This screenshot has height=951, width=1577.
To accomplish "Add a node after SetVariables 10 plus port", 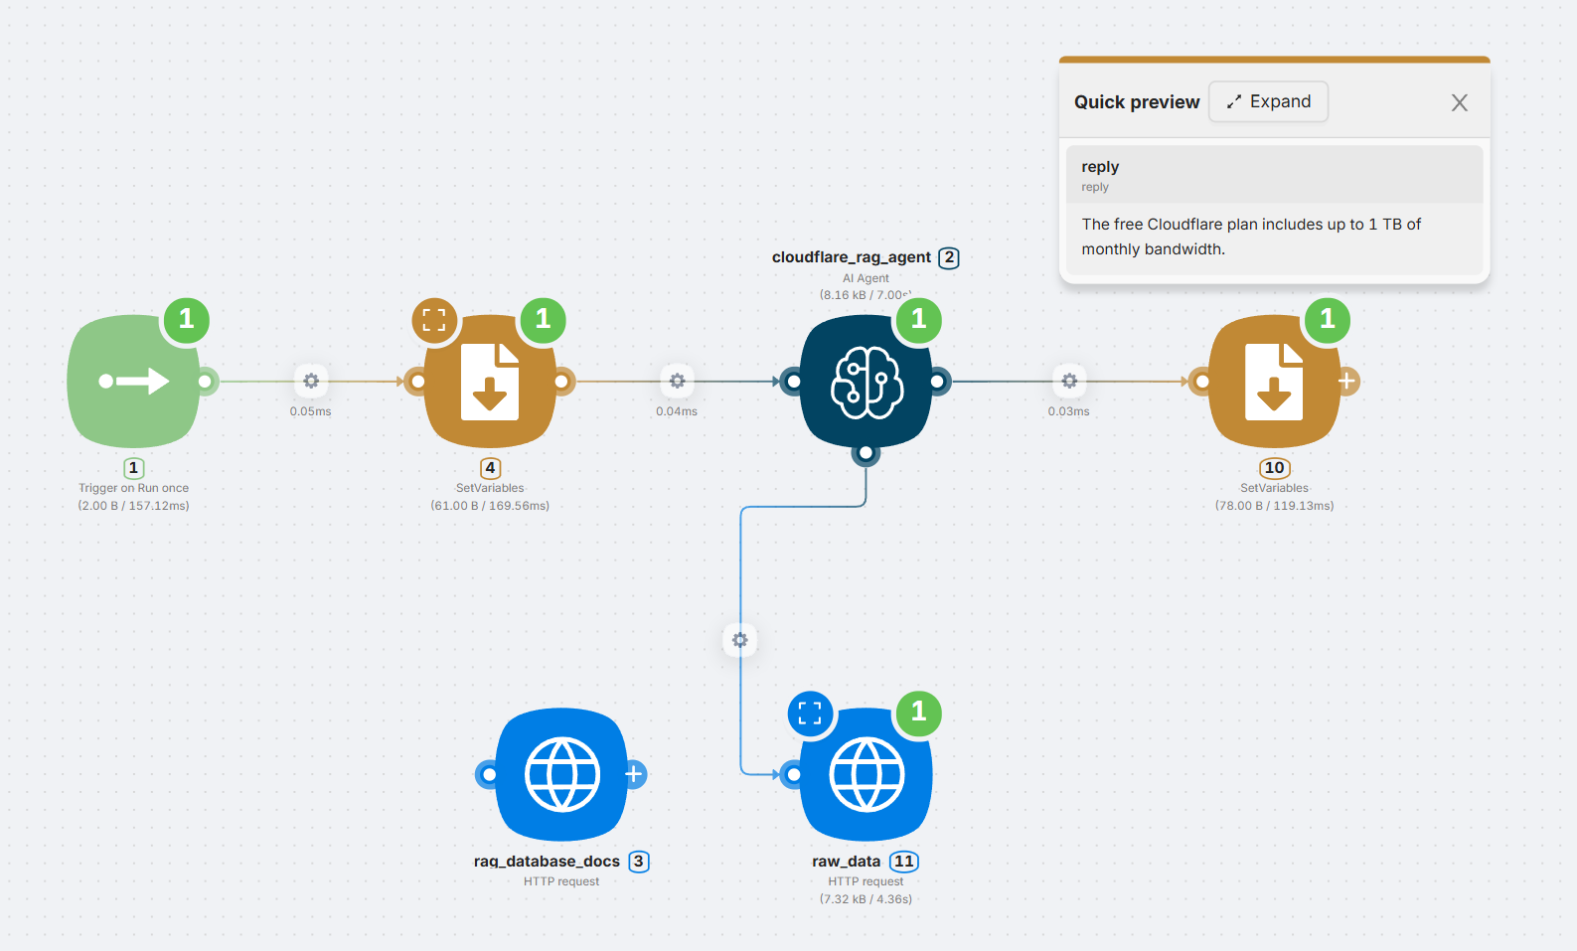I will [x=1346, y=381].
